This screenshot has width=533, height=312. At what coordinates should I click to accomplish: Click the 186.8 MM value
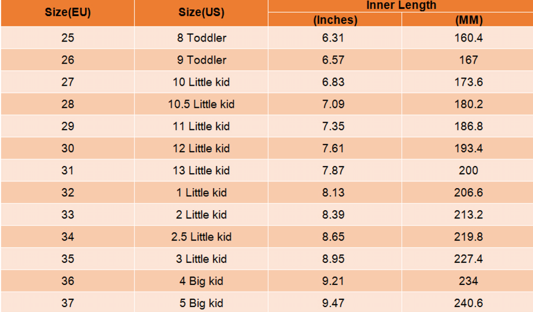tap(468, 126)
